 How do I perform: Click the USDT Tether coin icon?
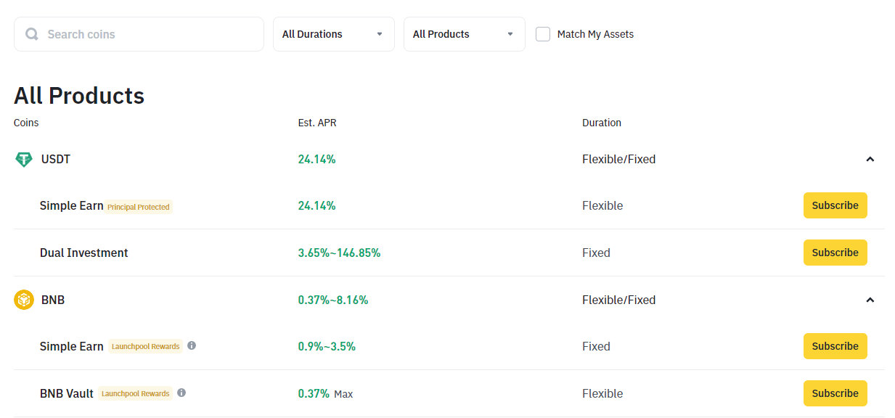pyautogui.click(x=24, y=160)
